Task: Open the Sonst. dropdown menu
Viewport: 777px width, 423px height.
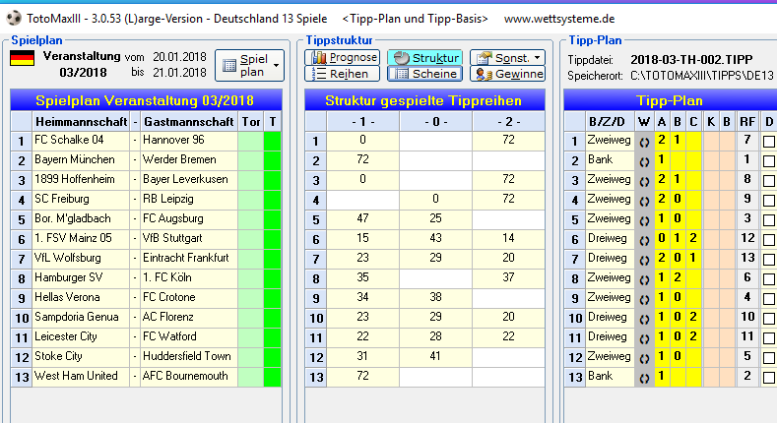Action: click(507, 57)
